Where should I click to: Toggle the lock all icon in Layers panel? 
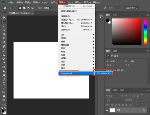point(126,104)
